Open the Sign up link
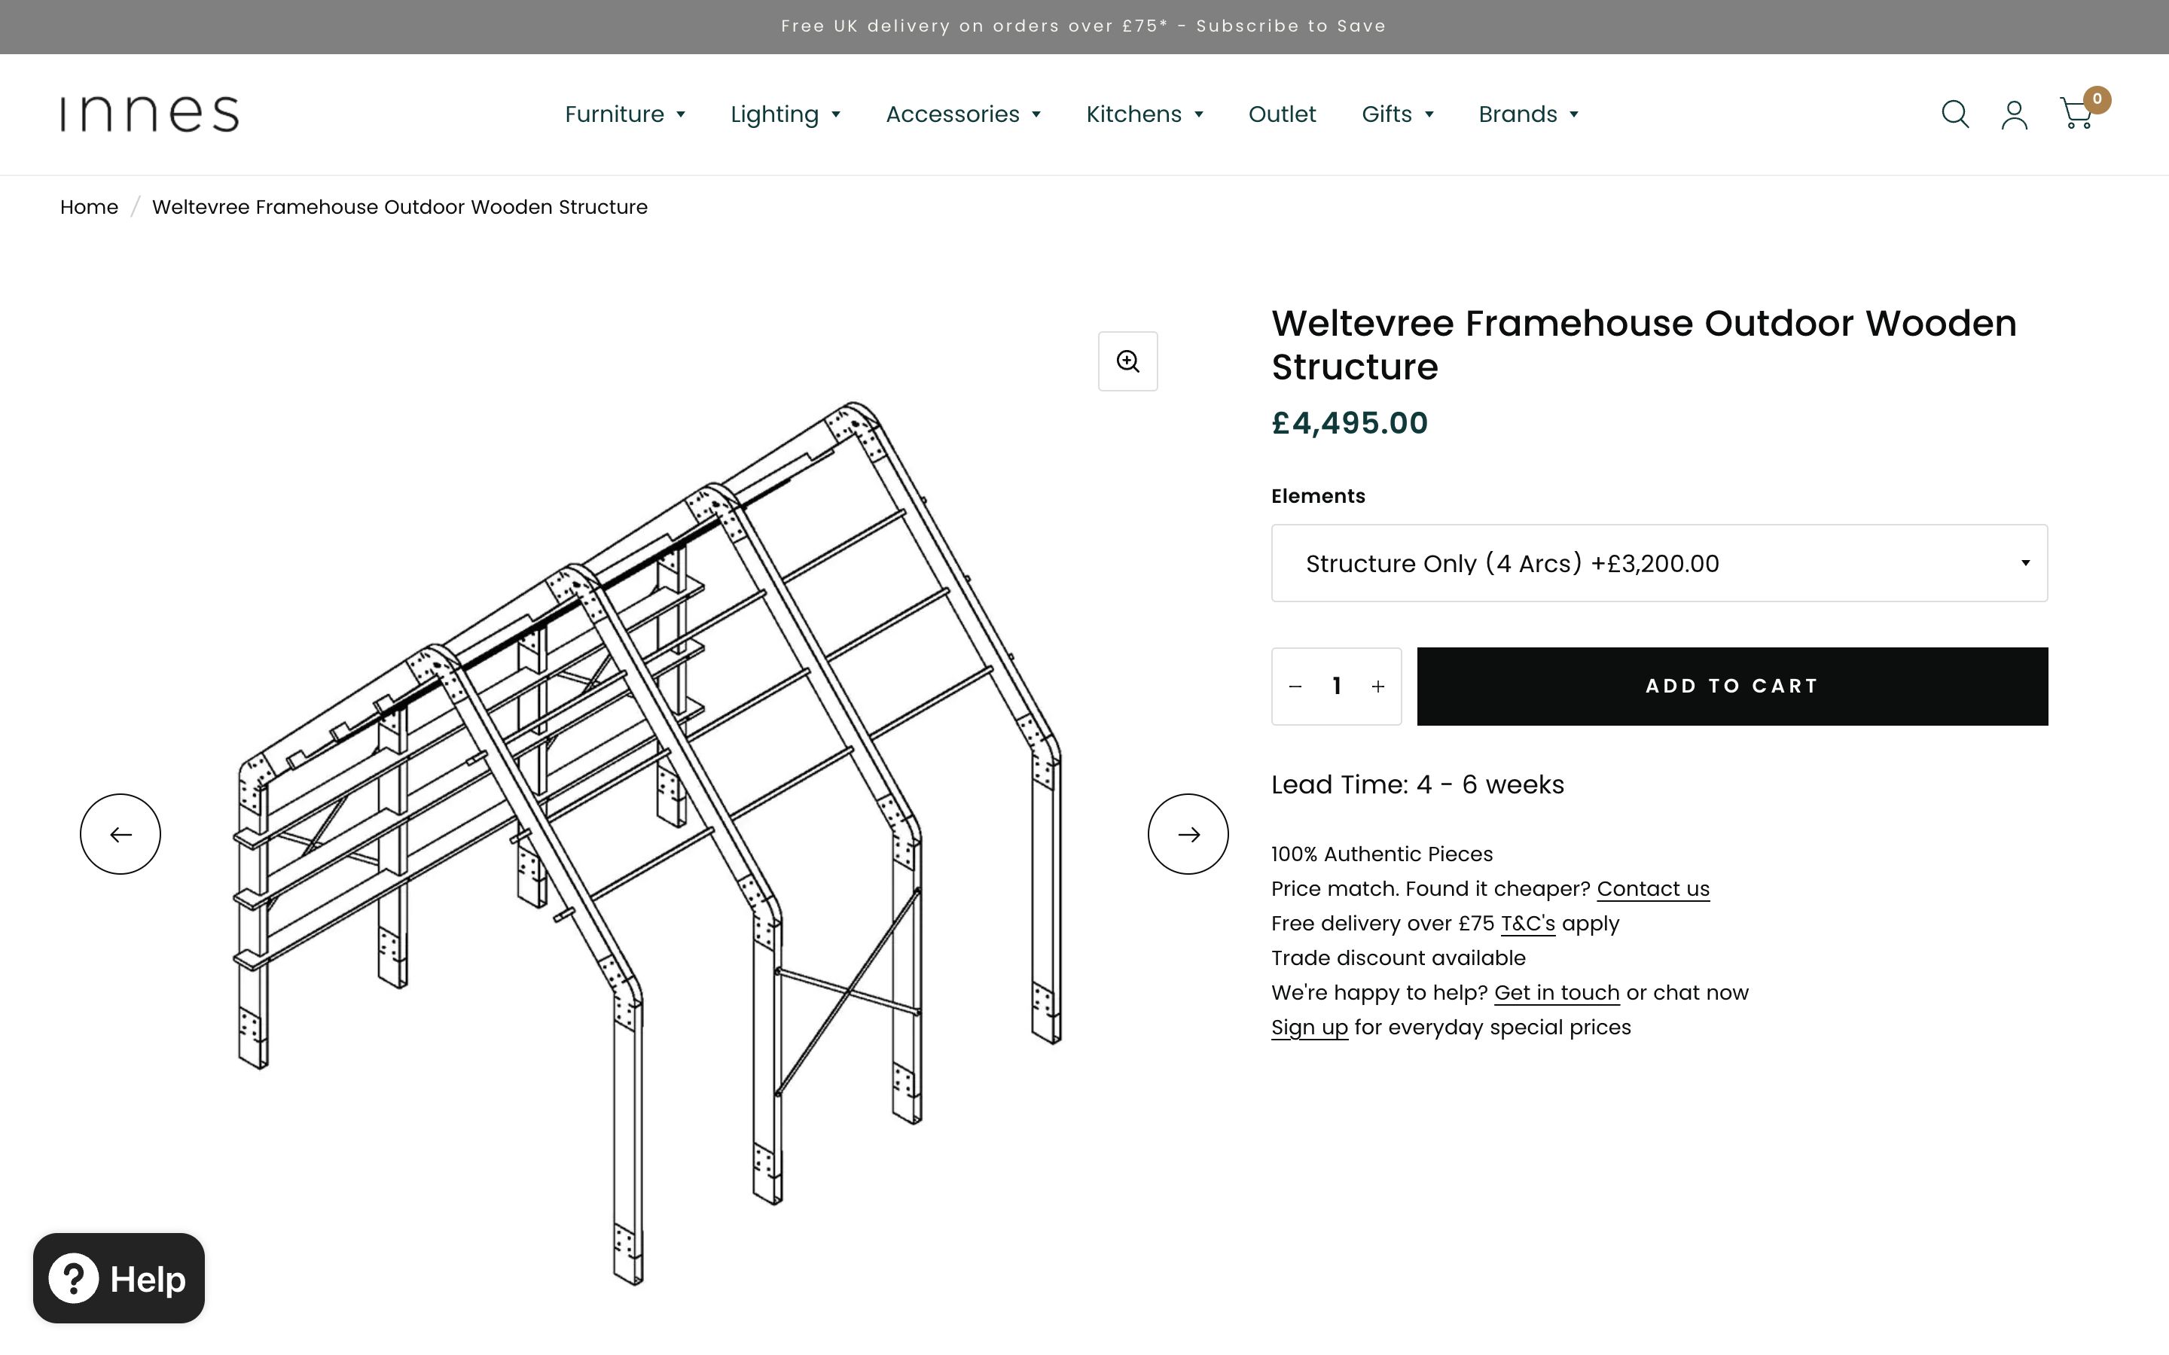The image size is (2169, 1355). click(1309, 1027)
